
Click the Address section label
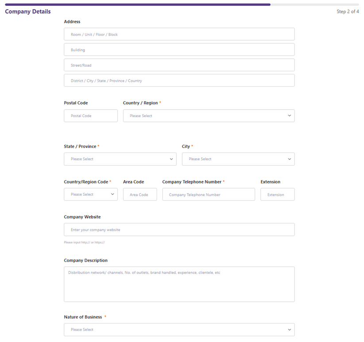tap(72, 22)
